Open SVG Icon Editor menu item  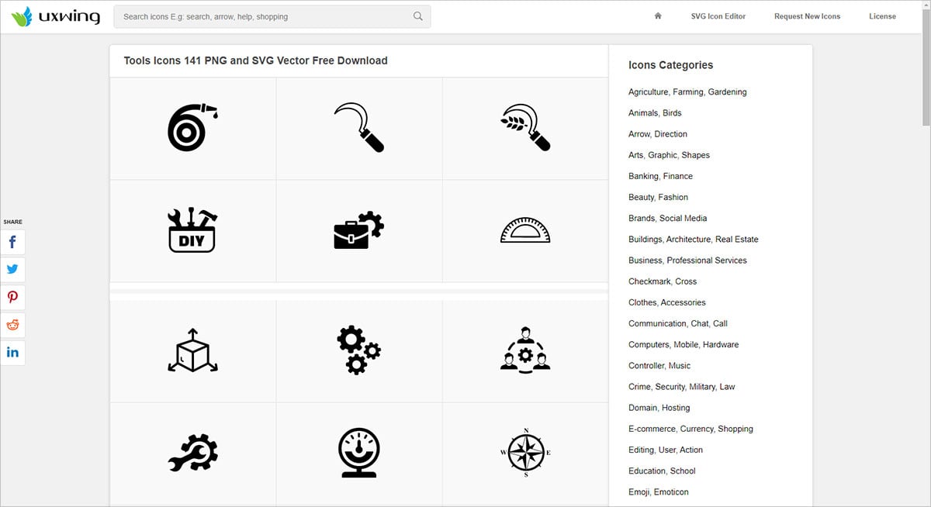(718, 16)
